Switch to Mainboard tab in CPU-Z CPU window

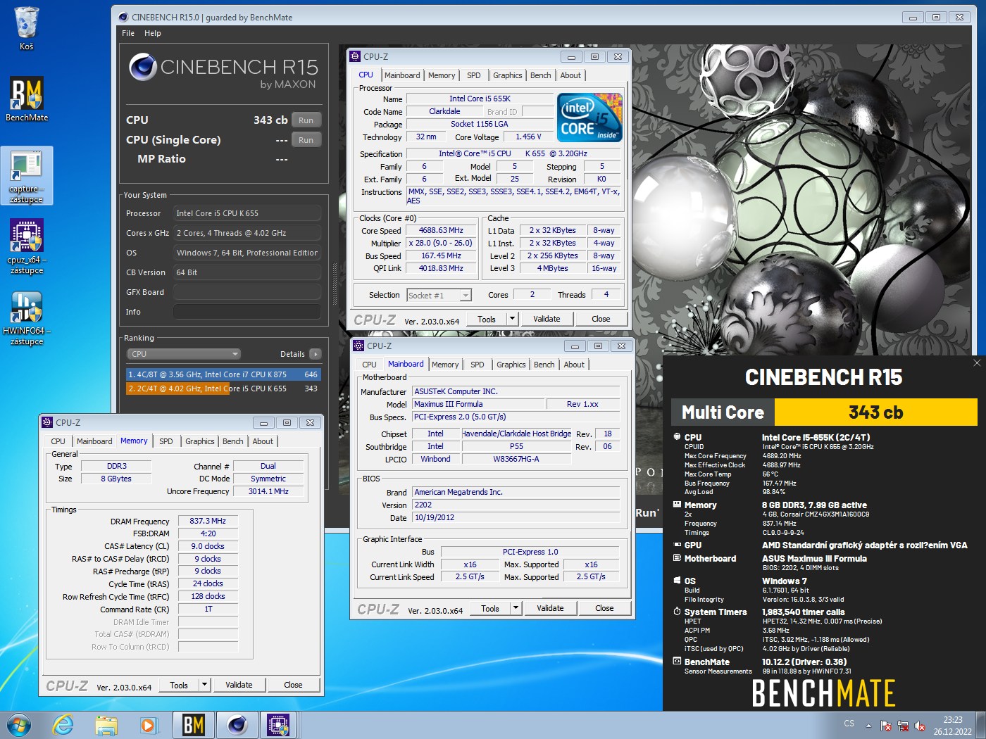tap(402, 75)
